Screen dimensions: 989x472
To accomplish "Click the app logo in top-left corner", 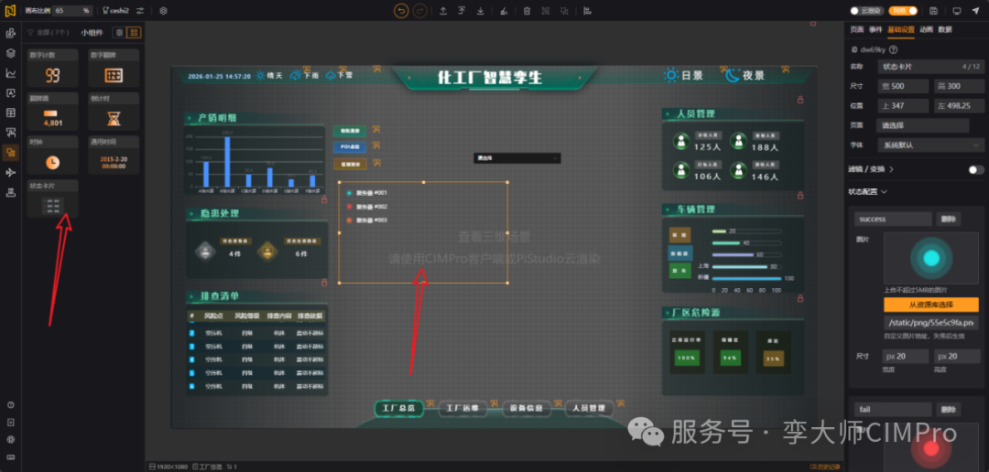I will tap(11, 11).
